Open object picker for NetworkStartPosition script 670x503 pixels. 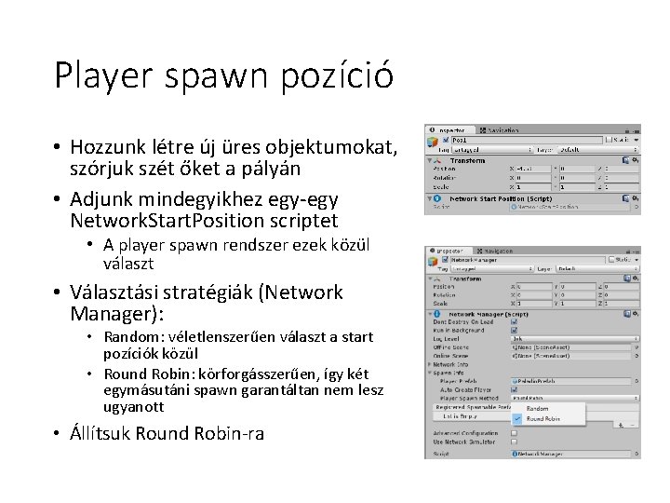pyautogui.click(x=636, y=207)
